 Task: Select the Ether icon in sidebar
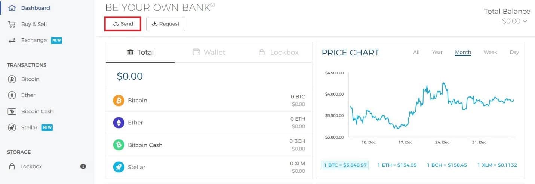[x=12, y=95]
